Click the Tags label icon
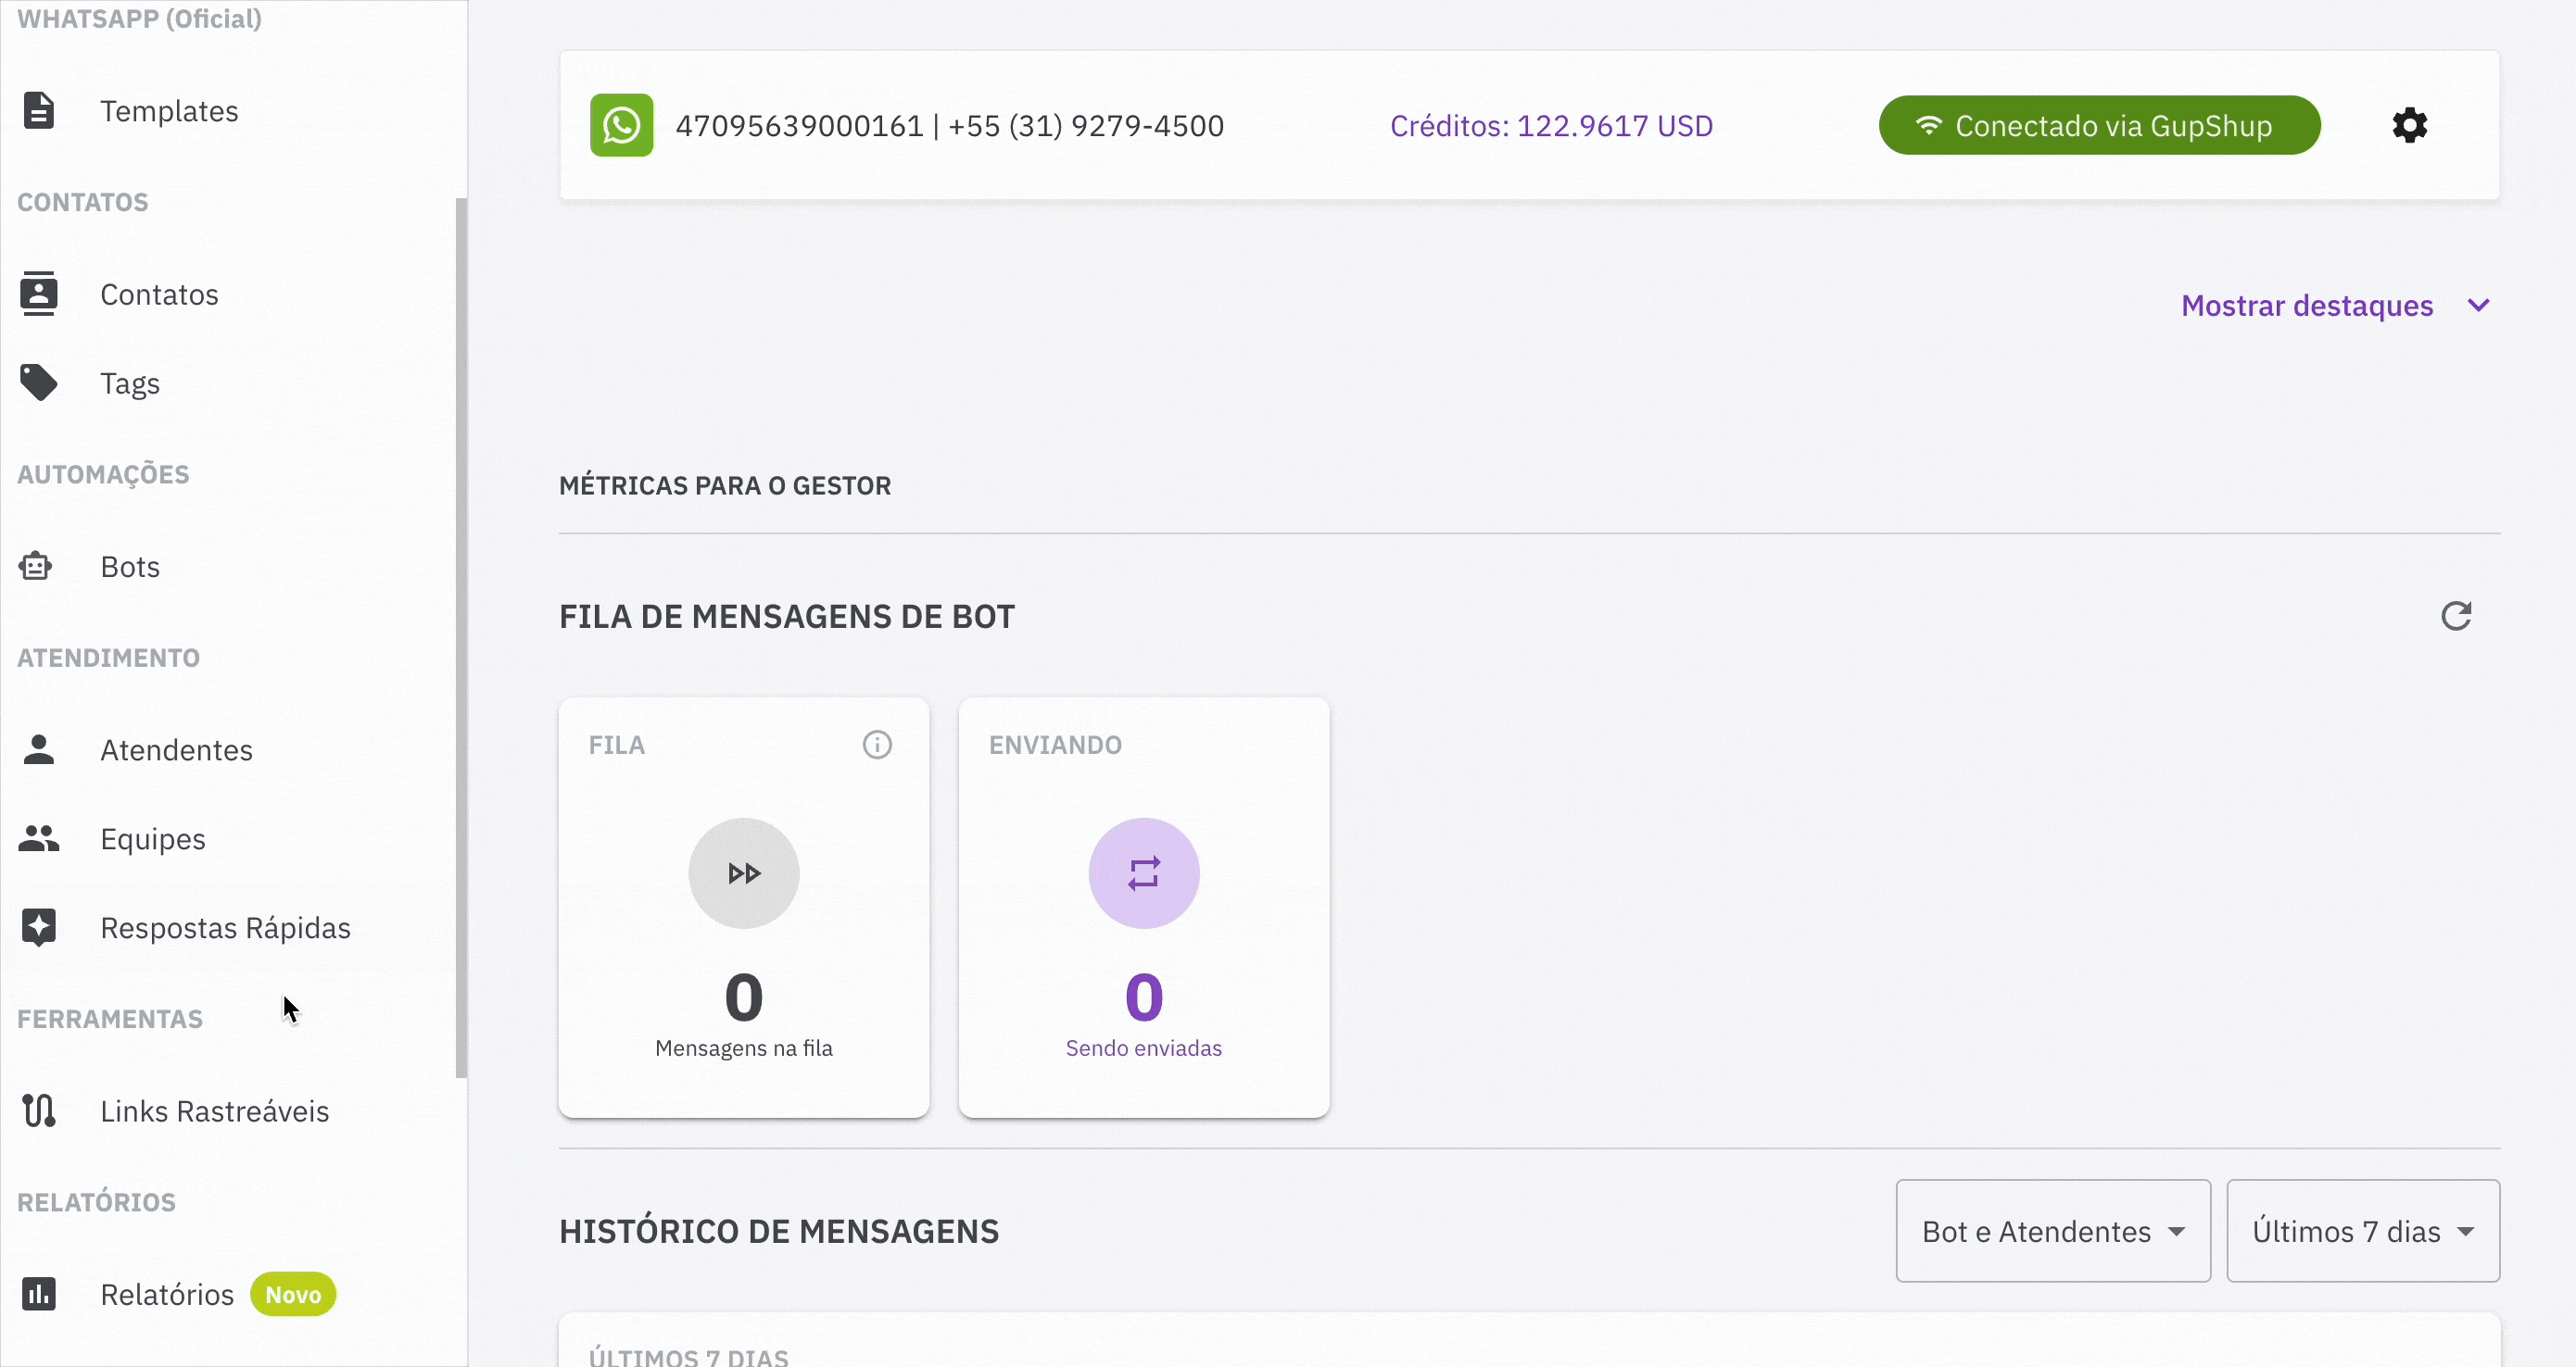The height and width of the screenshot is (1367, 2576). click(39, 383)
